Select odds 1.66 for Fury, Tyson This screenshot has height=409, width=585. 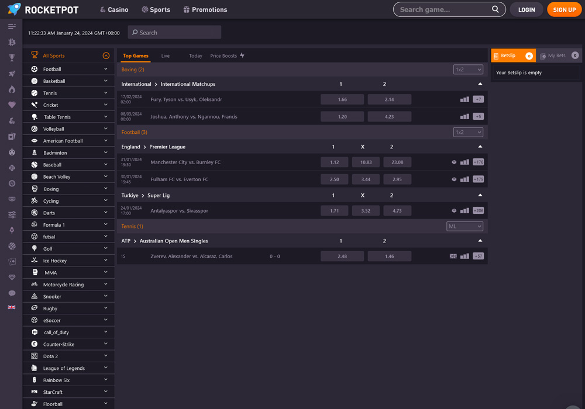point(342,99)
